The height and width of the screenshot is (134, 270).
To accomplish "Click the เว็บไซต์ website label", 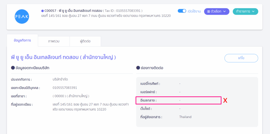I will coord(146,109).
